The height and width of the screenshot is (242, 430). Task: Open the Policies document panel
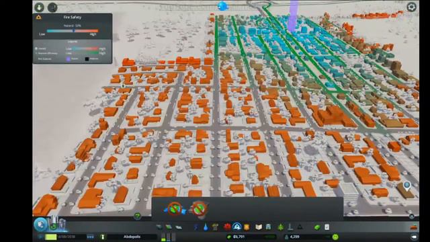point(327,227)
